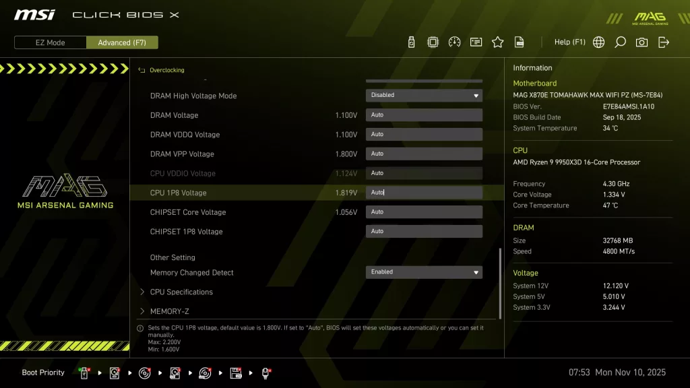Click the Favorites star icon
690x388 pixels.
pos(497,42)
